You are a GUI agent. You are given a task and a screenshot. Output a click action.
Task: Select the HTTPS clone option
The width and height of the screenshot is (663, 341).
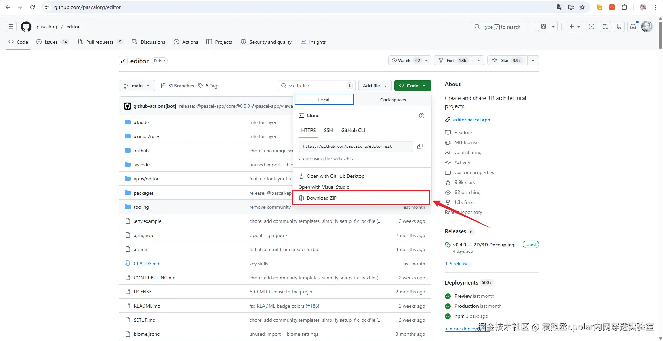coord(308,130)
